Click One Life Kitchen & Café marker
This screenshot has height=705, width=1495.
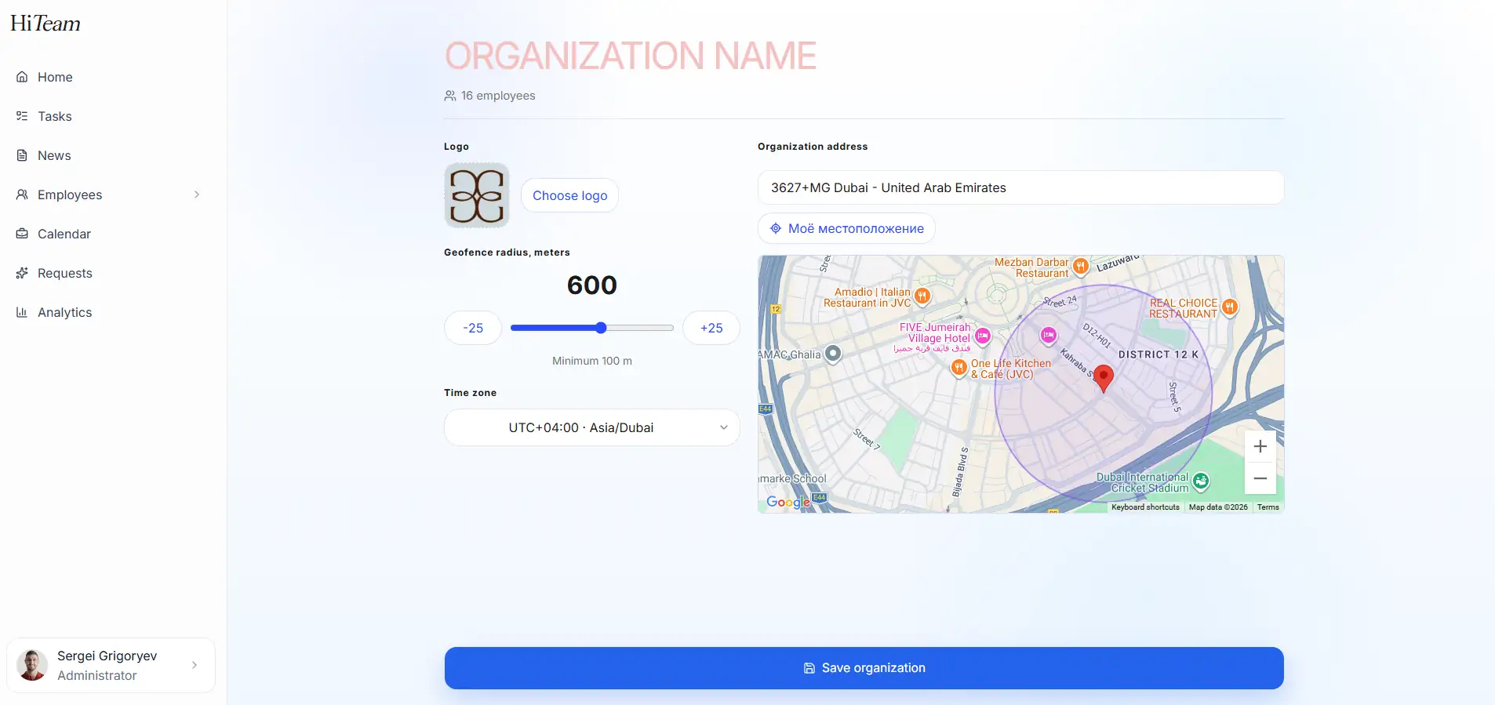coord(958,368)
